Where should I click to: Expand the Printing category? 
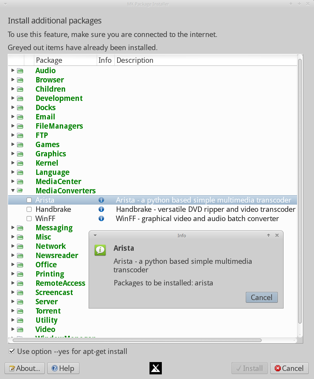[13, 273]
